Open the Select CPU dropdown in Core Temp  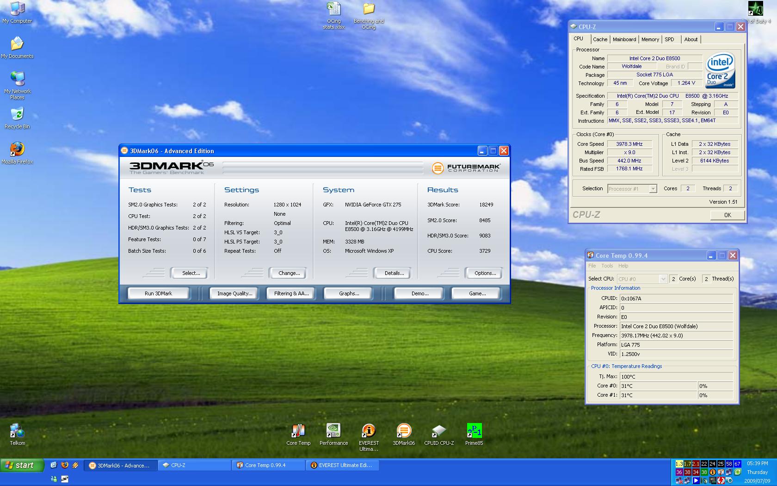coord(642,279)
